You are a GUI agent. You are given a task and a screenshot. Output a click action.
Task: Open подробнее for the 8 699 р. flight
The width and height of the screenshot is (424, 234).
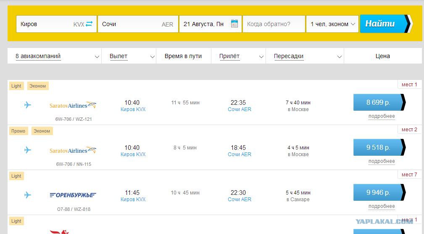[x=382, y=116]
